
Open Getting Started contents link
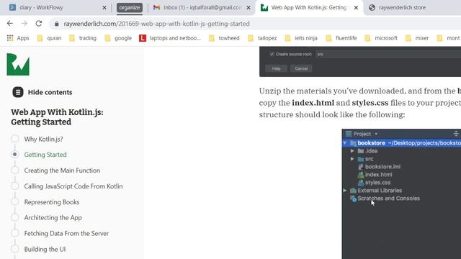coord(45,155)
